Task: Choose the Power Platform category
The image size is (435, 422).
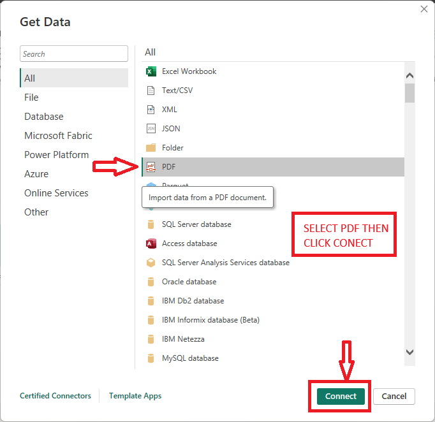Action: pyautogui.click(x=57, y=155)
